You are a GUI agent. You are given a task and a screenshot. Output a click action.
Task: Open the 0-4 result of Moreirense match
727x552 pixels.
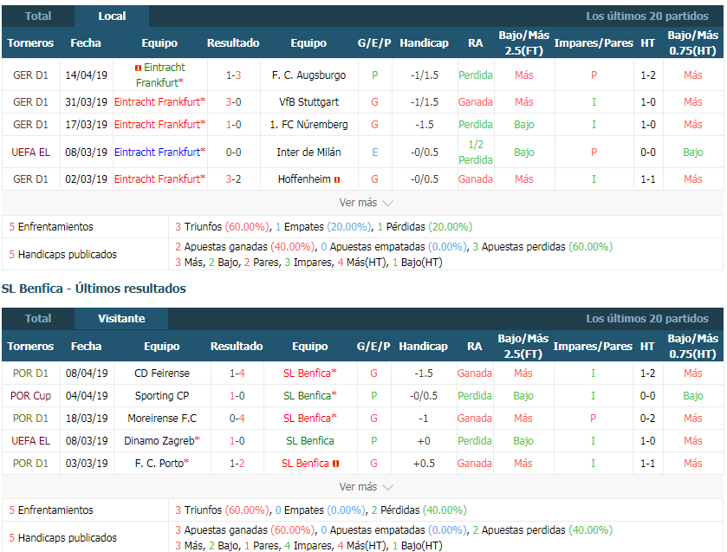(x=237, y=419)
